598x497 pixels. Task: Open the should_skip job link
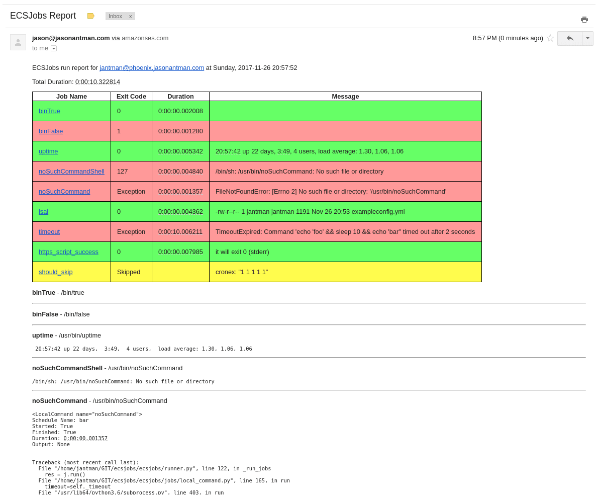click(x=55, y=272)
